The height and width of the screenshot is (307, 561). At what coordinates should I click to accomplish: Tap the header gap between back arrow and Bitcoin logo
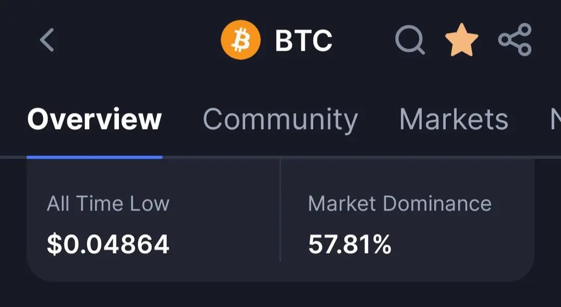pyautogui.click(x=138, y=40)
